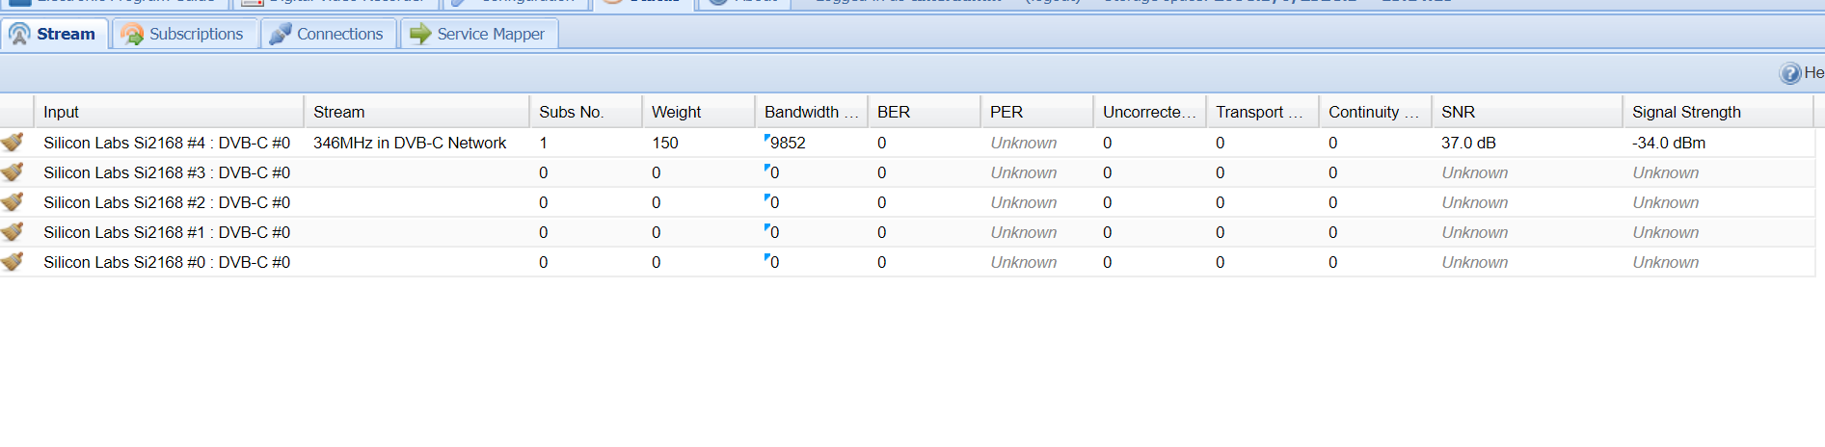The image size is (1825, 447).
Task: Click the 37.0 dB SNR value
Action: (x=1468, y=143)
